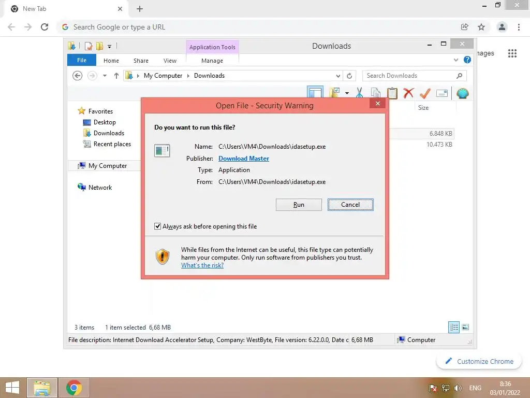Open Explorer Help question mark icon

coord(467,60)
